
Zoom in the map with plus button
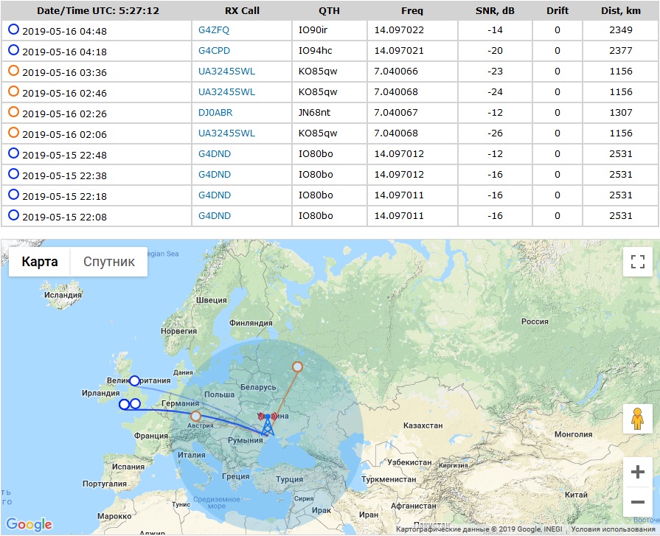point(638,473)
